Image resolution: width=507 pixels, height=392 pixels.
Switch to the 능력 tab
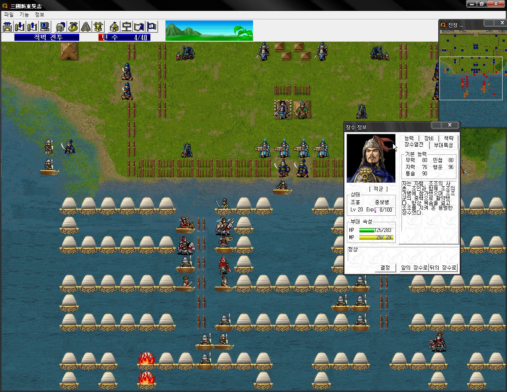coord(409,138)
